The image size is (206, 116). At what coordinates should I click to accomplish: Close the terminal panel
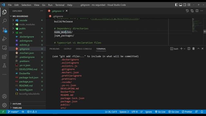pyautogui.click(x=202, y=49)
